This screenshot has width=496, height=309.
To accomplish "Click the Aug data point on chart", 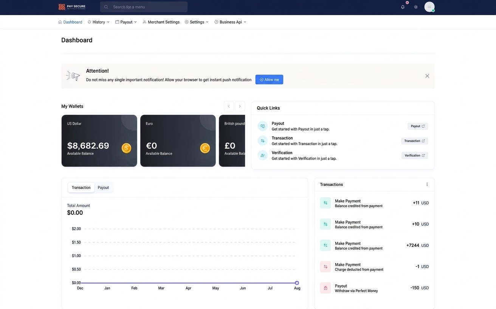I will point(297,283).
